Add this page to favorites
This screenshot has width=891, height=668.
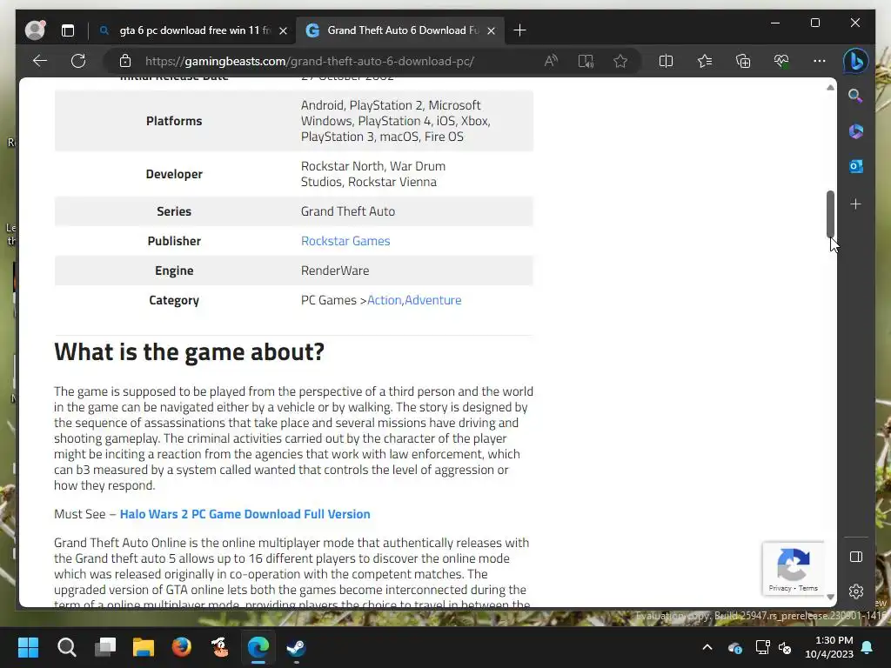[620, 61]
